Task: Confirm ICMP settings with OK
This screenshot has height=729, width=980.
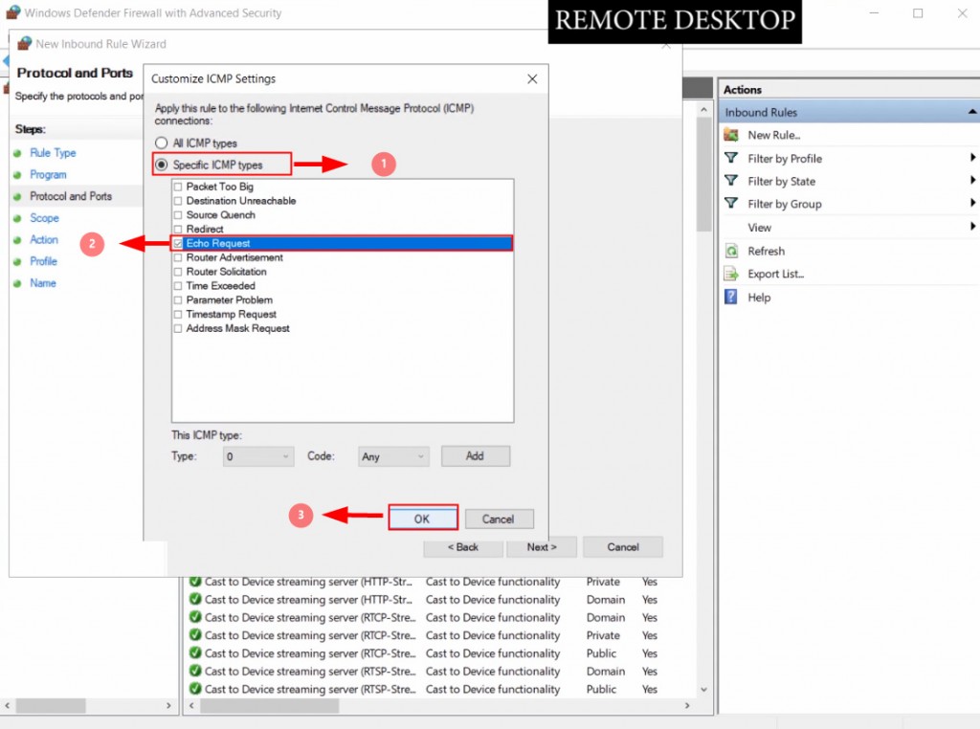Action: point(422,519)
